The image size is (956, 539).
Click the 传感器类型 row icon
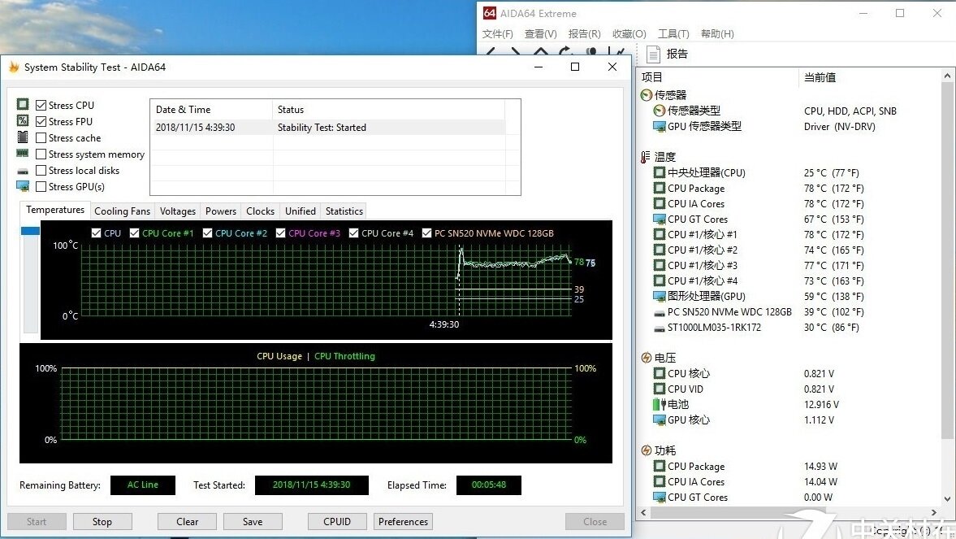[659, 111]
